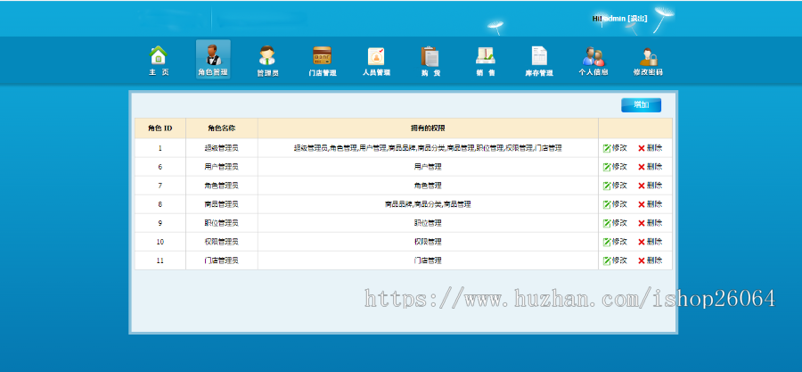The width and height of the screenshot is (802, 372).
Task: Click 删除 for 门店管理员
Action: click(651, 260)
